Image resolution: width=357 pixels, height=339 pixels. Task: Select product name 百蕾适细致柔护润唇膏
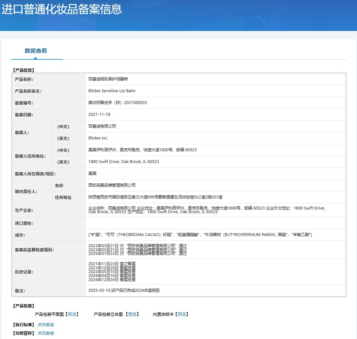coord(108,79)
